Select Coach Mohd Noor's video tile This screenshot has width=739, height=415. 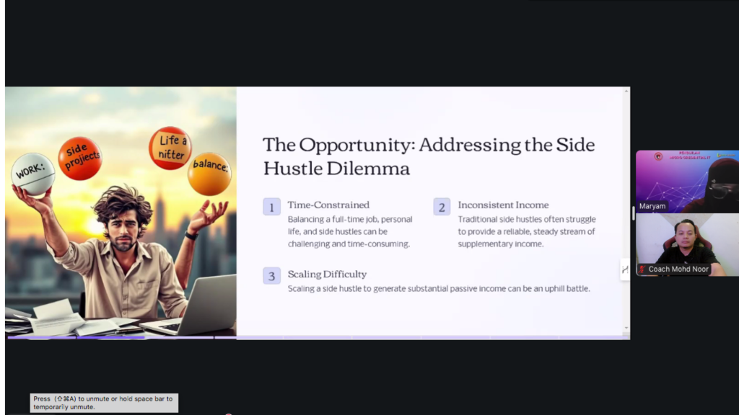pos(687,244)
